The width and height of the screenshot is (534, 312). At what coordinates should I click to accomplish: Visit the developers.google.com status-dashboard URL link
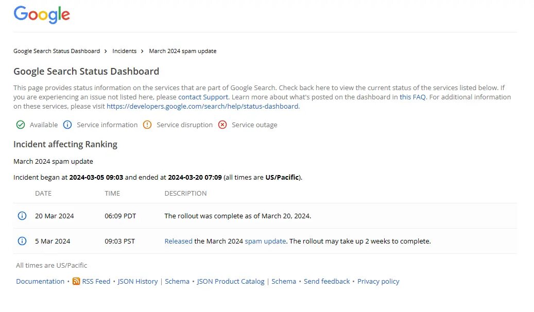(202, 106)
